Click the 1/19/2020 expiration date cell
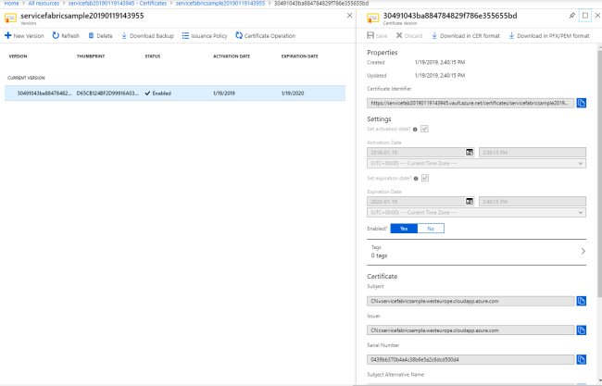This screenshot has width=602, height=386. [x=293, y=93]
